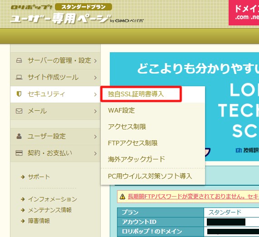Expand chevron on サイト作成ツール row

click(95, 78)
